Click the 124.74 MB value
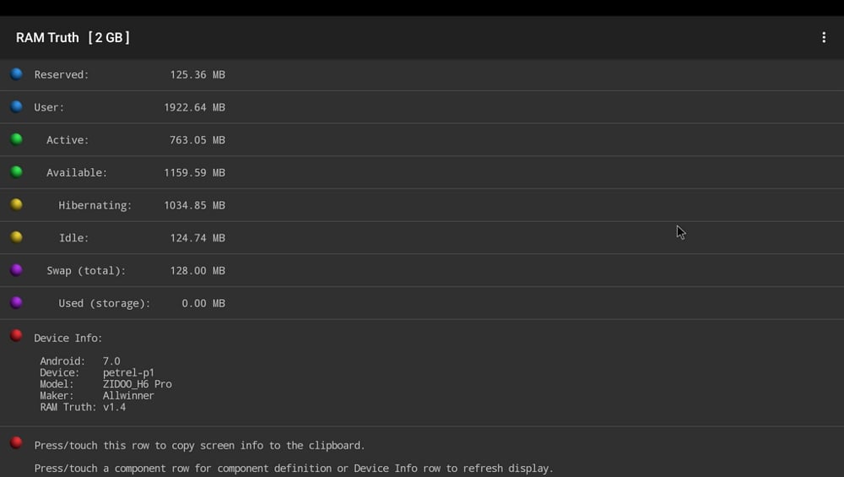 coord(197,238)
